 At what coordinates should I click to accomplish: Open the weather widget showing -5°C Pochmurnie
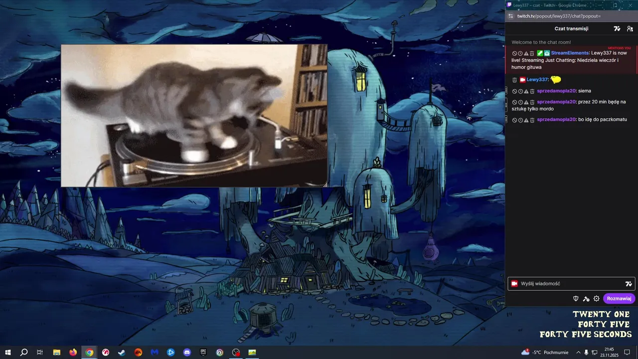[x=545, y=353]
